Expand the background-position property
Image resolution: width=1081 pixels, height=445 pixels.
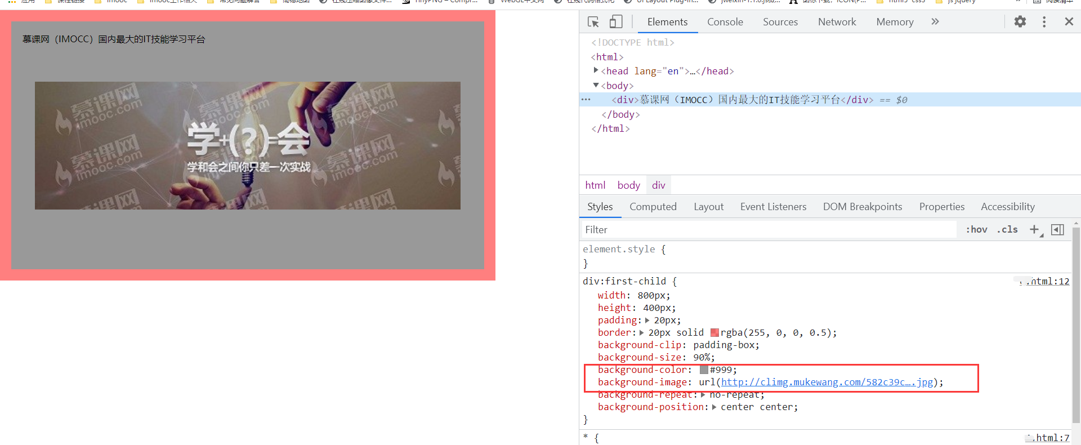(x=714, y=407)
